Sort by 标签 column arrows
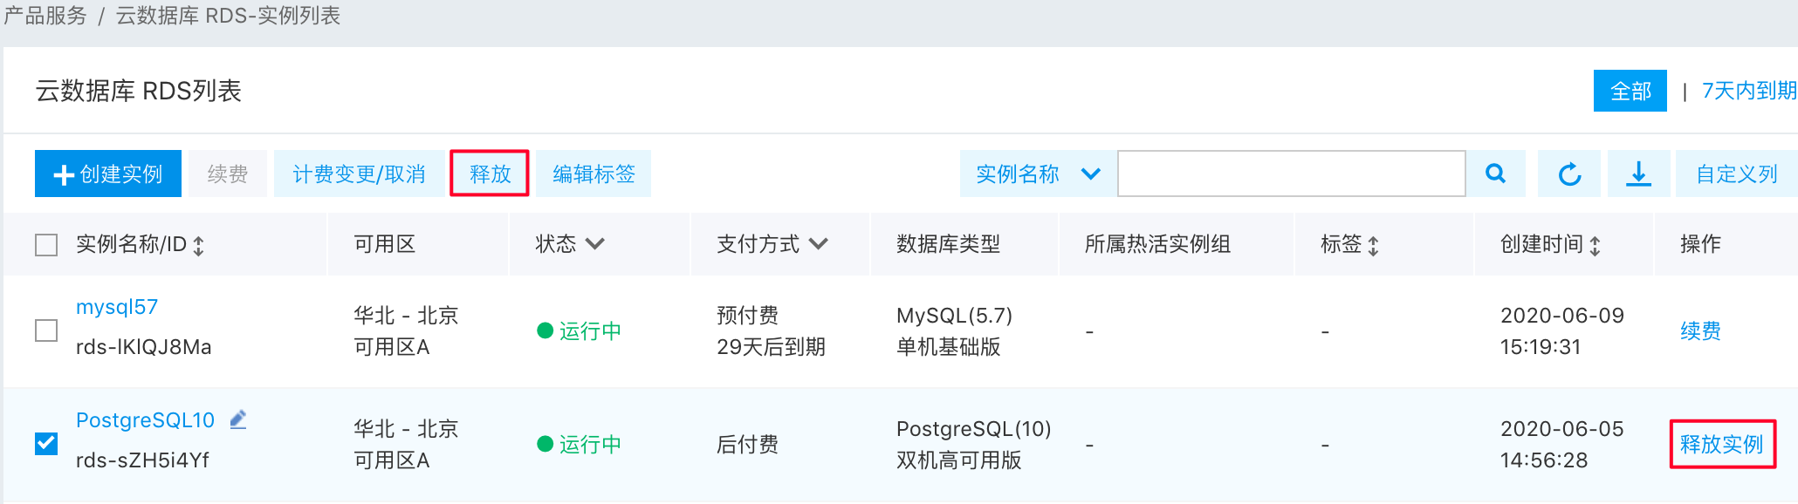 pyautogui.click(x=1373, y=246)
